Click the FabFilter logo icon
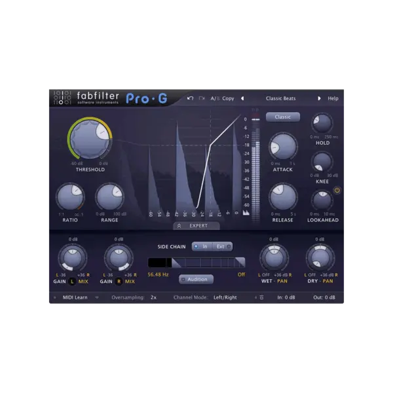The height and width of the screenshot is (393, 393). [x=62, y=97]
